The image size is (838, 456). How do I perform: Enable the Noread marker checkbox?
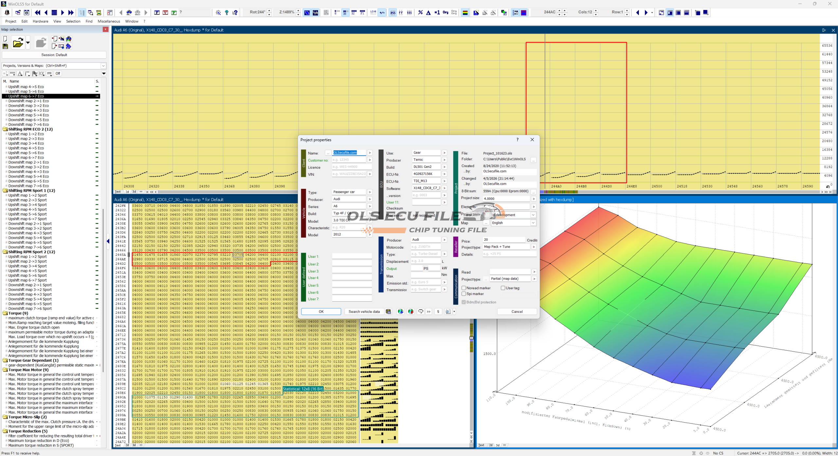coord(464,288)
